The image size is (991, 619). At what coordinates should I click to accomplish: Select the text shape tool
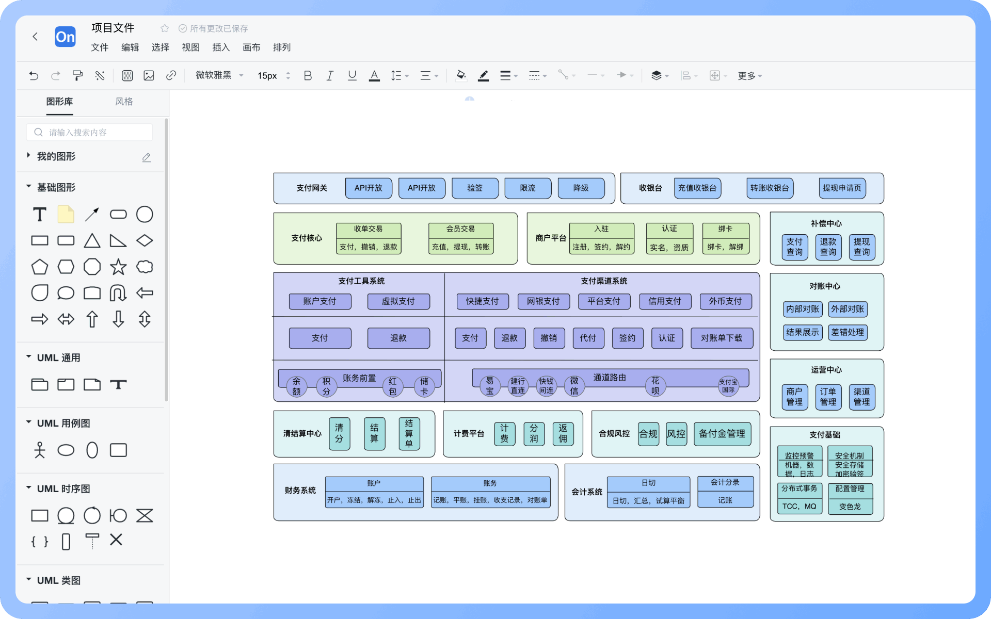point(40,214)
